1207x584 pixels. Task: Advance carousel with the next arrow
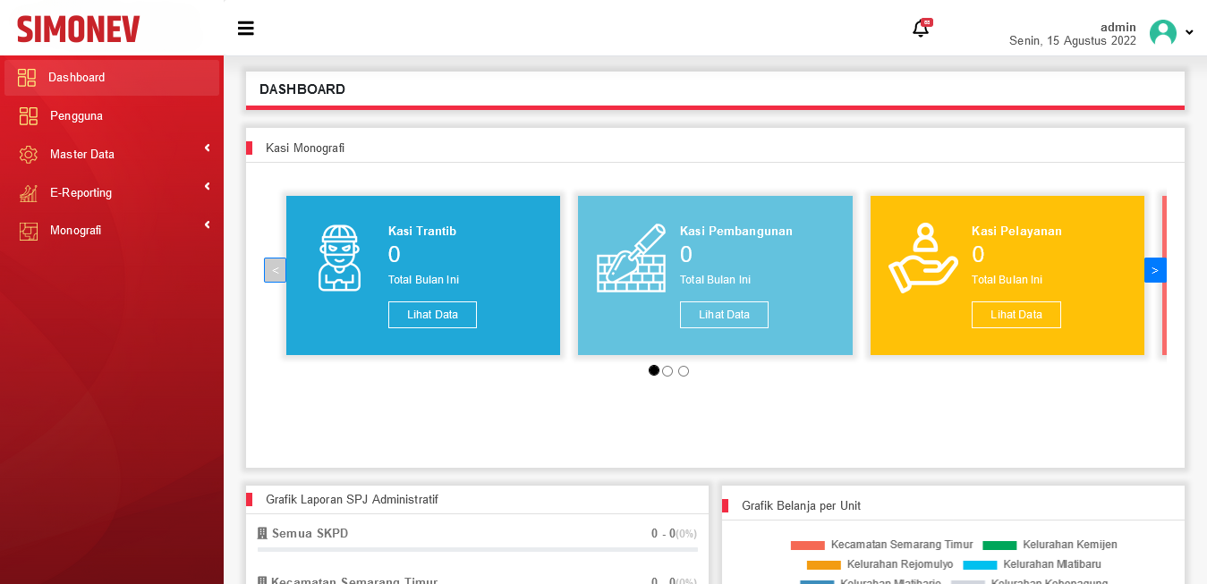click(x=1155, y=270)
